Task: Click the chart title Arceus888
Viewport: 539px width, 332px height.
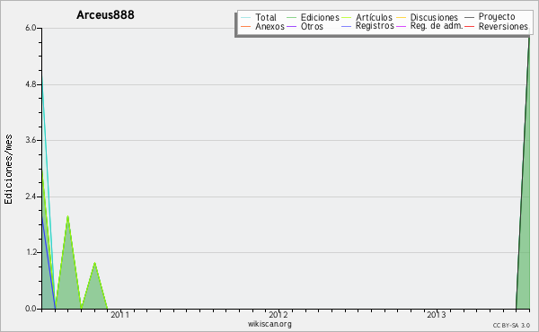Action: (x=105, y=15)
